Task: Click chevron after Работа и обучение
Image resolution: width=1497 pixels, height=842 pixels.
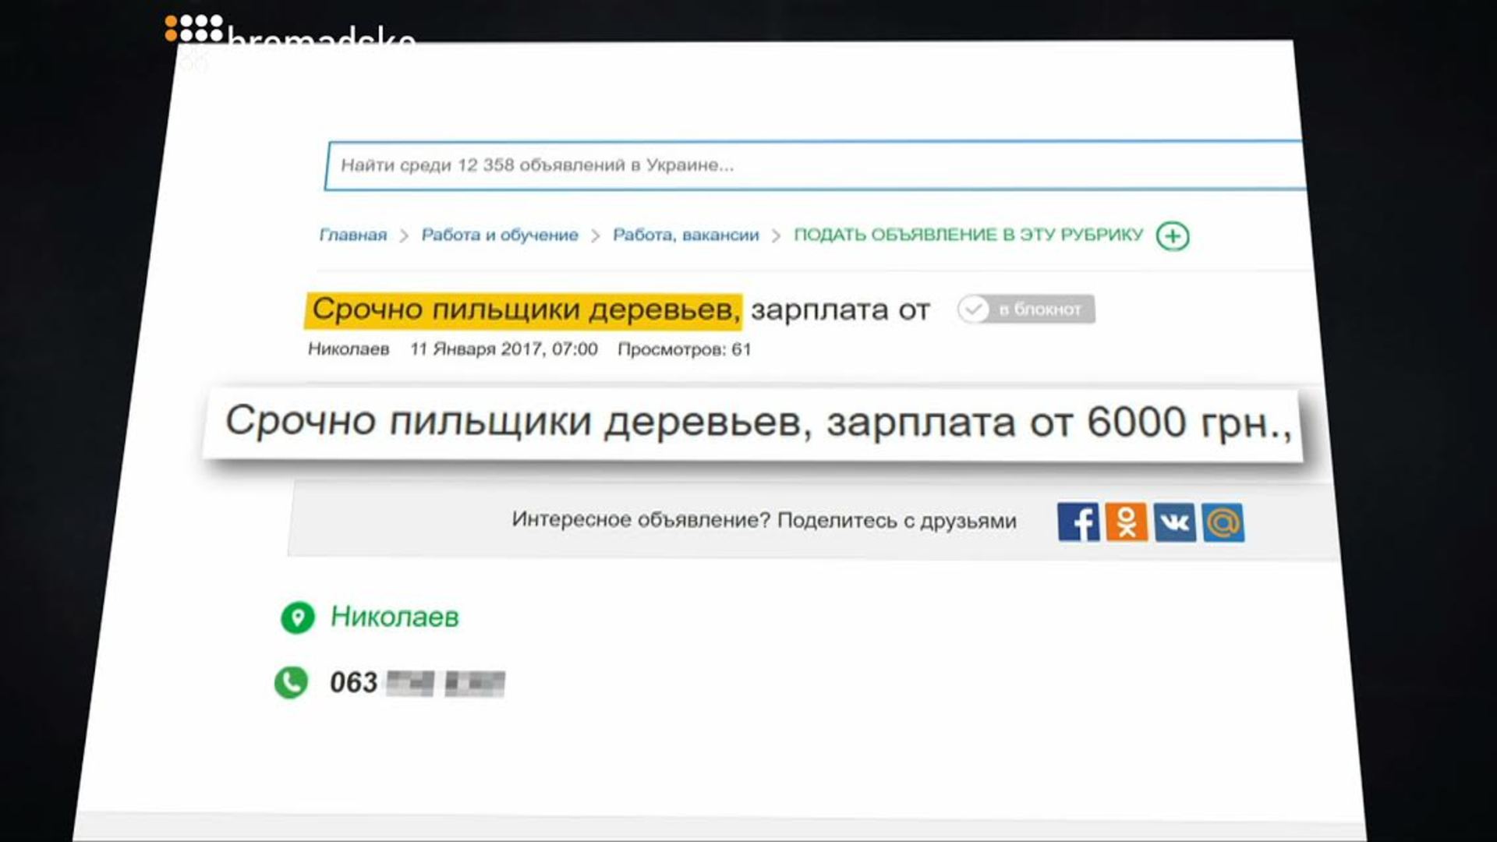Action: [596, 236]
